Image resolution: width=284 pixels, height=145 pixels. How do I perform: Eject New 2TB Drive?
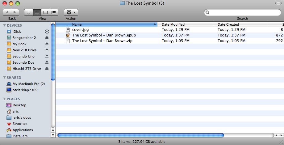[47, 50]
